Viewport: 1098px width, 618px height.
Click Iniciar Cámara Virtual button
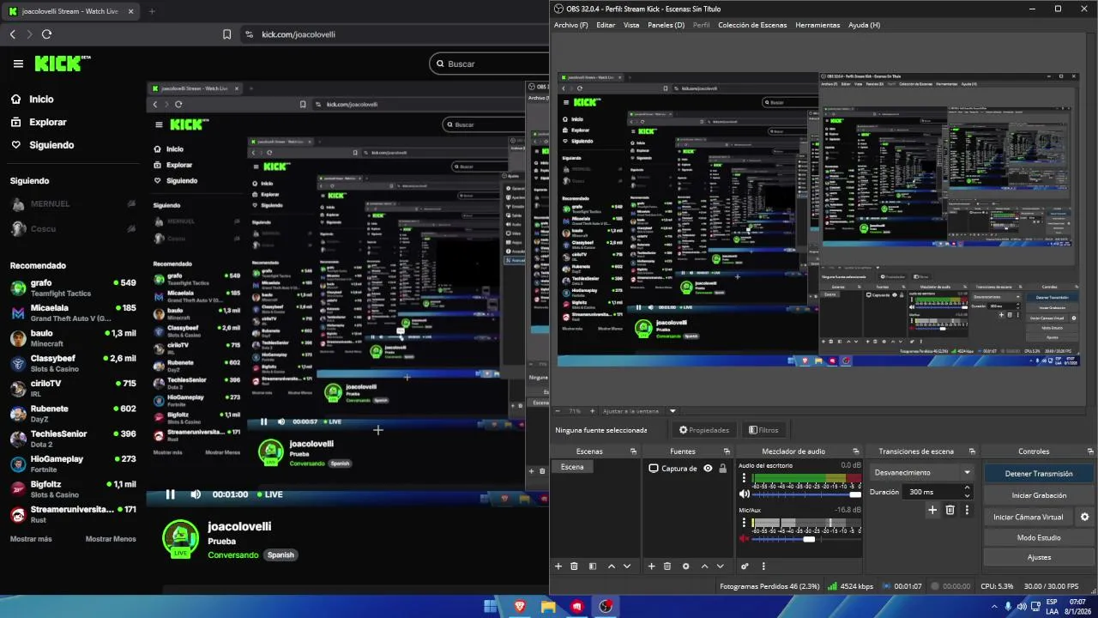pos(1028,517)
